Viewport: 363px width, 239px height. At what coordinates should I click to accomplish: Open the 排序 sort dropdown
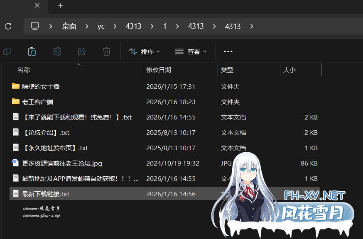[x=145, y=51]
